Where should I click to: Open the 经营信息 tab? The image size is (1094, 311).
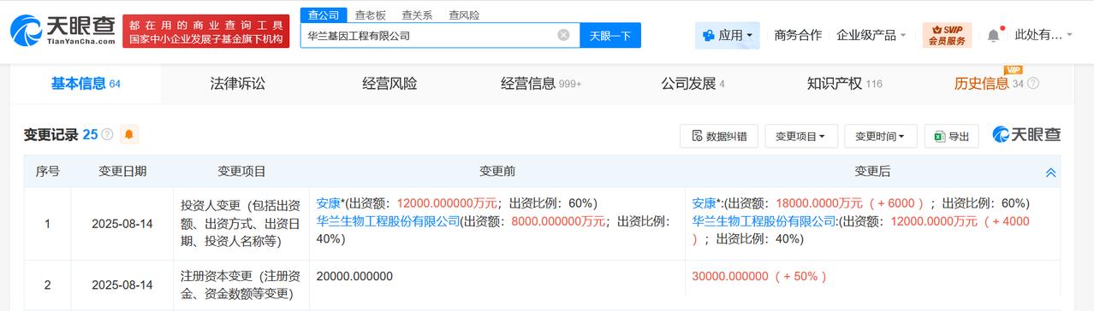click(x=541, y=84)
